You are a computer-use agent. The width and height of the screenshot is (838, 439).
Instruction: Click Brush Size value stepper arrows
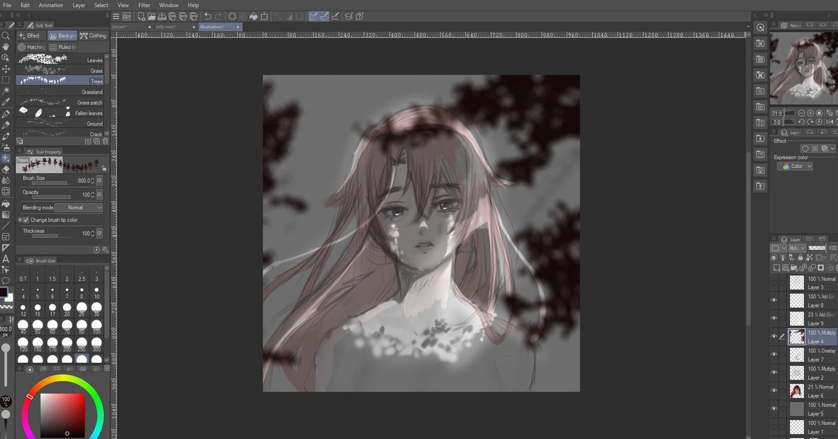[93, 181]
